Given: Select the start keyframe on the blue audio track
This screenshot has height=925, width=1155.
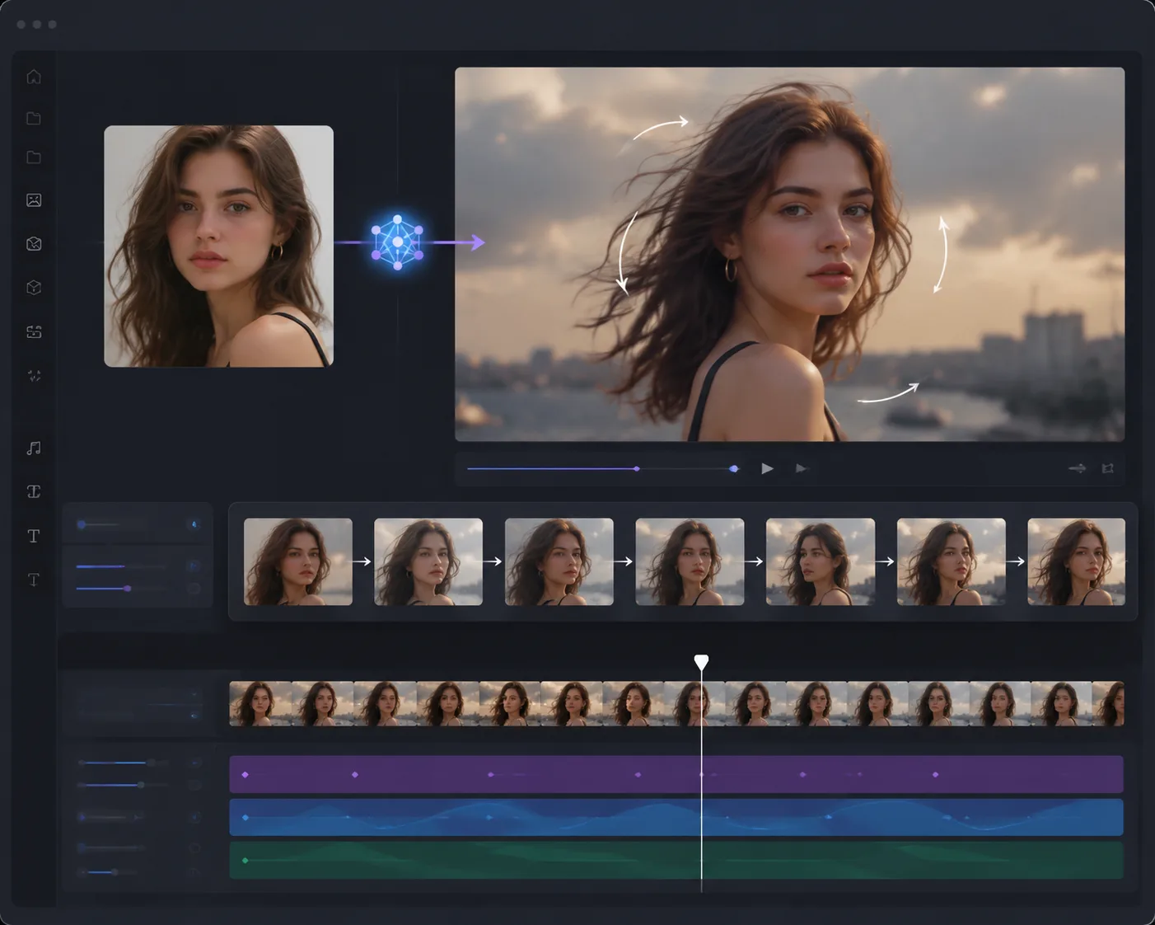Looking at the screenshot, I should click(x=245, y=817).
